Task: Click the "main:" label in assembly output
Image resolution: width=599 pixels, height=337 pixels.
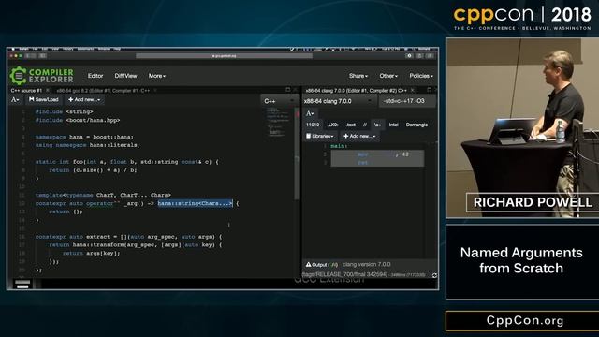Action: (x=339, y=146)
